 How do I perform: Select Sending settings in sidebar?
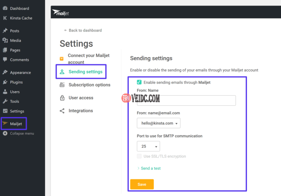tap(85, 72)
